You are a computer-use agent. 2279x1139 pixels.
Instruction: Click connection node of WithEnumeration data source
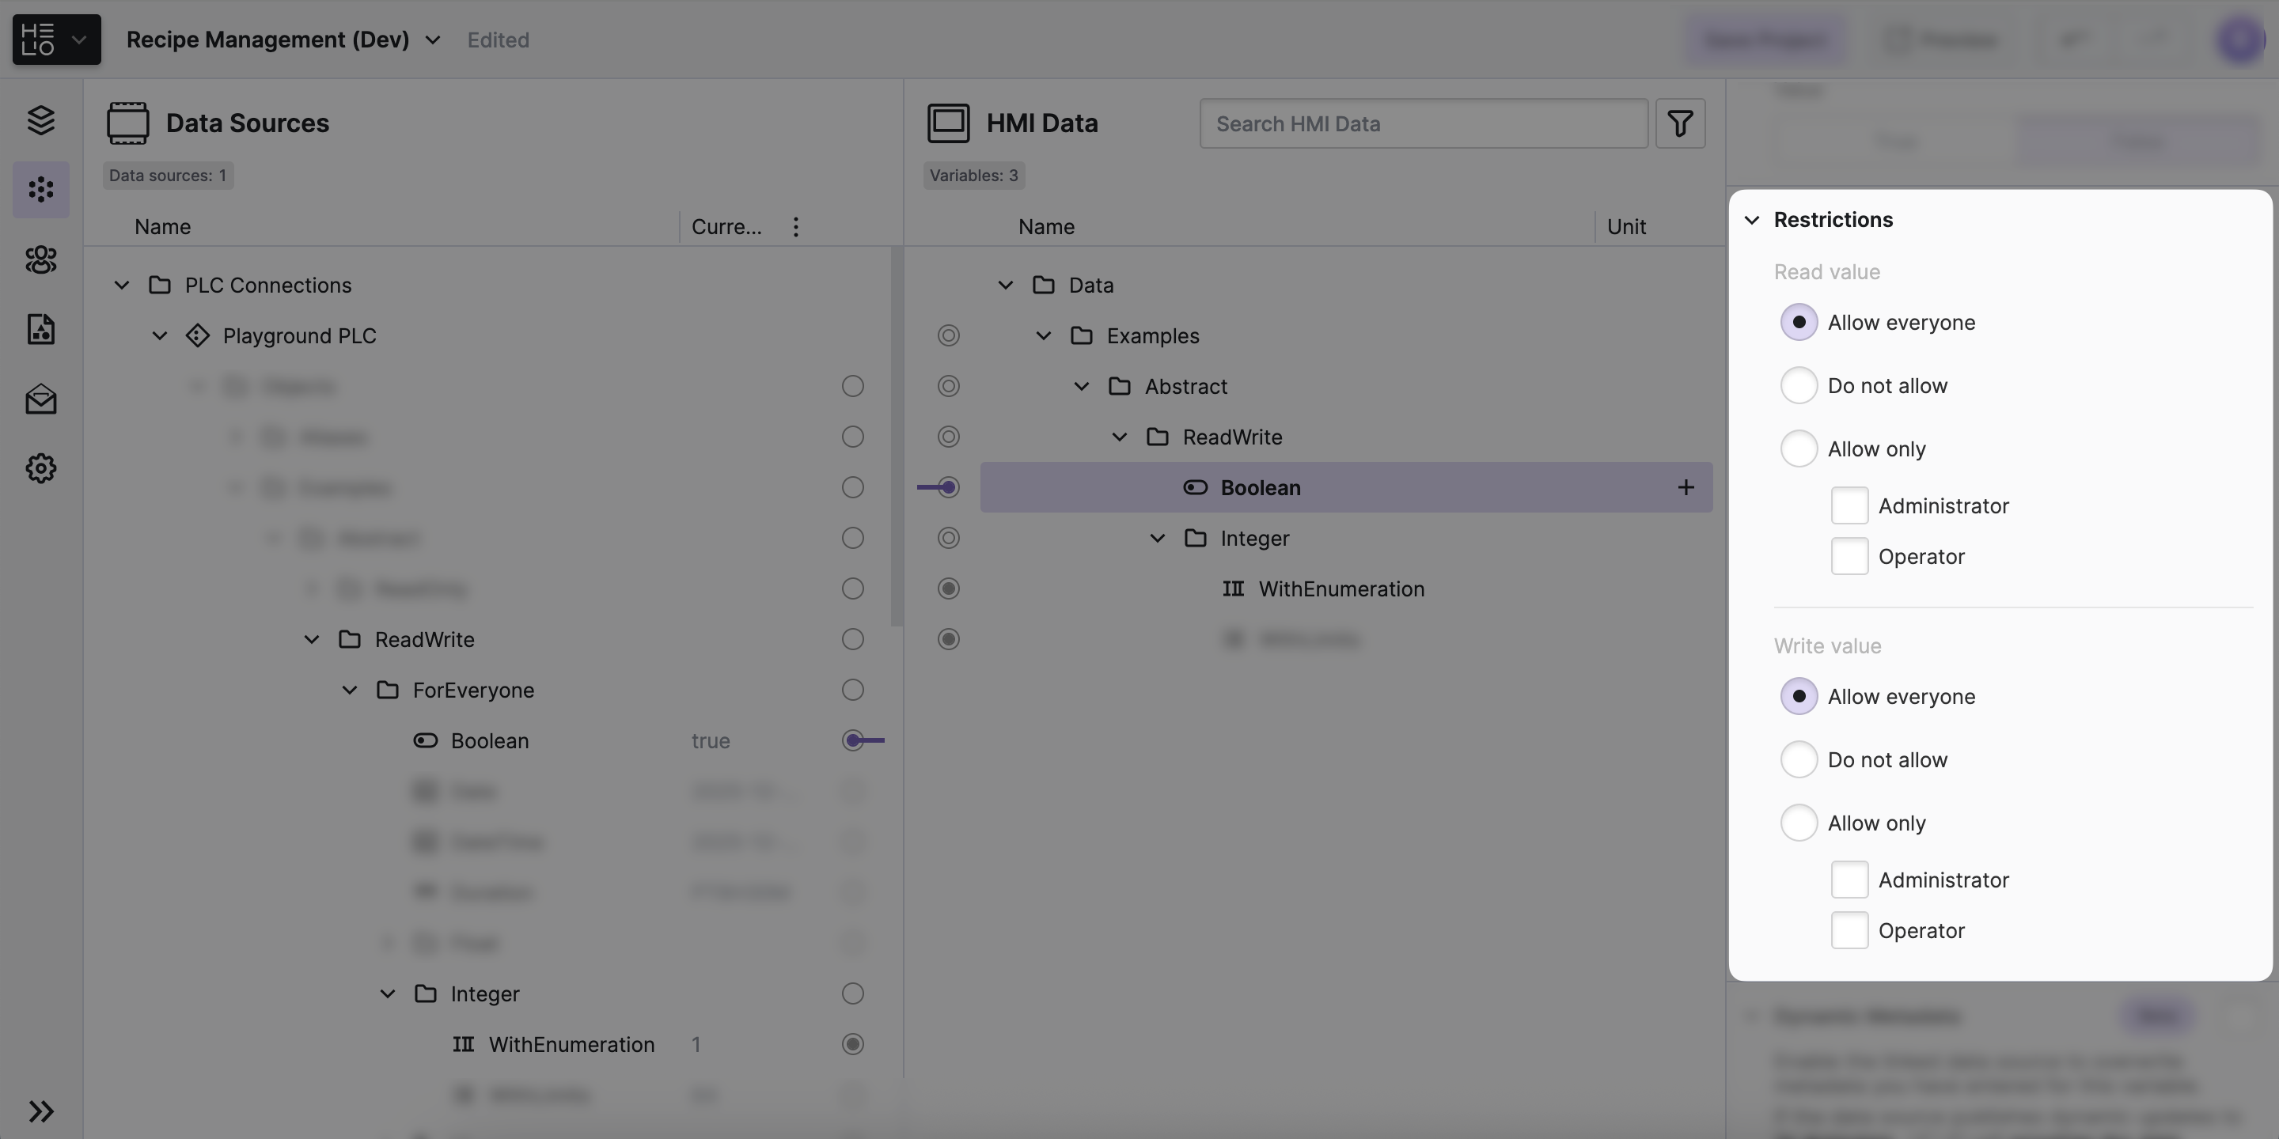[852, 1044]
